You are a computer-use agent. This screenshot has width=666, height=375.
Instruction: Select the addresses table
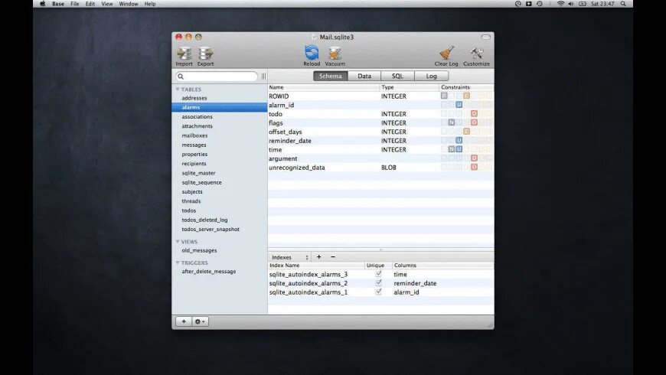[x=220, y=98]
